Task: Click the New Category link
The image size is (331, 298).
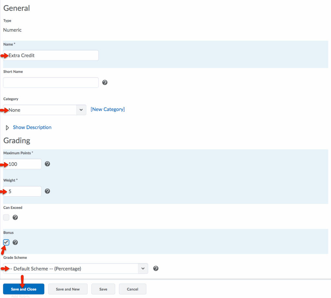Action: 108,110
